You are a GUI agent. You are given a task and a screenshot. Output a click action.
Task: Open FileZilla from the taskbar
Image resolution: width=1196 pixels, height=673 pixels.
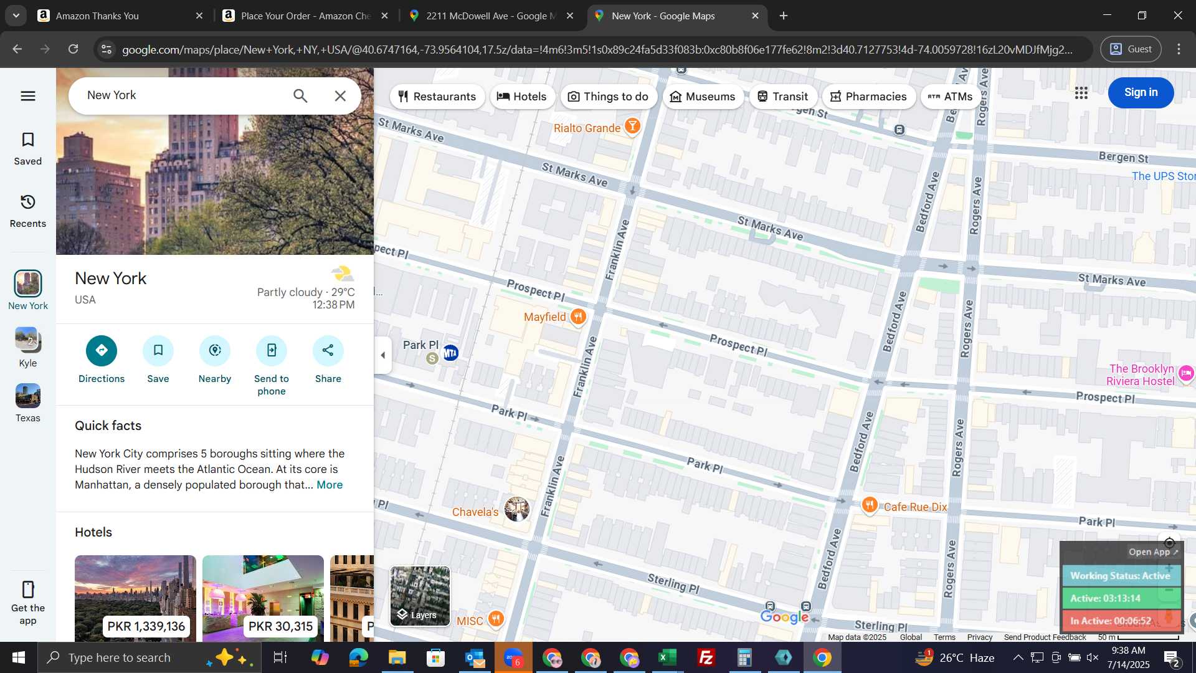pos(706,657)
